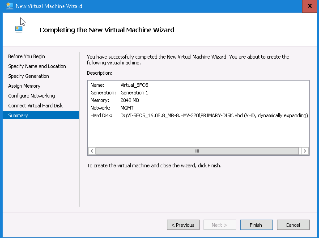Switch to the Configure Networking step
Screen dimensions: 319x238
click(x=31, y=96)
